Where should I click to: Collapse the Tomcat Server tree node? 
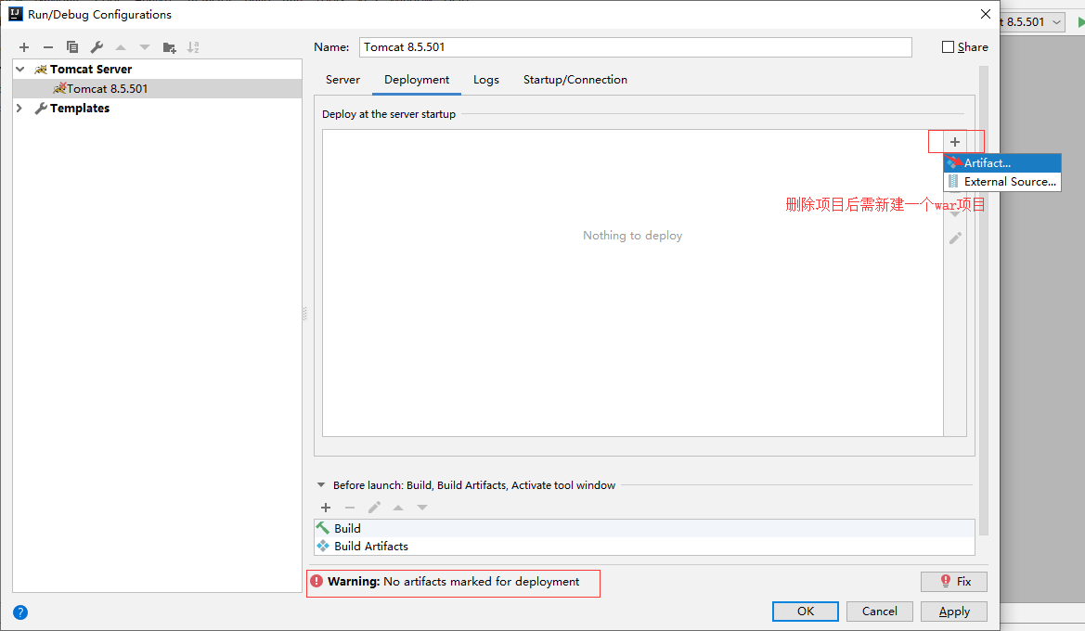point(19,69)
